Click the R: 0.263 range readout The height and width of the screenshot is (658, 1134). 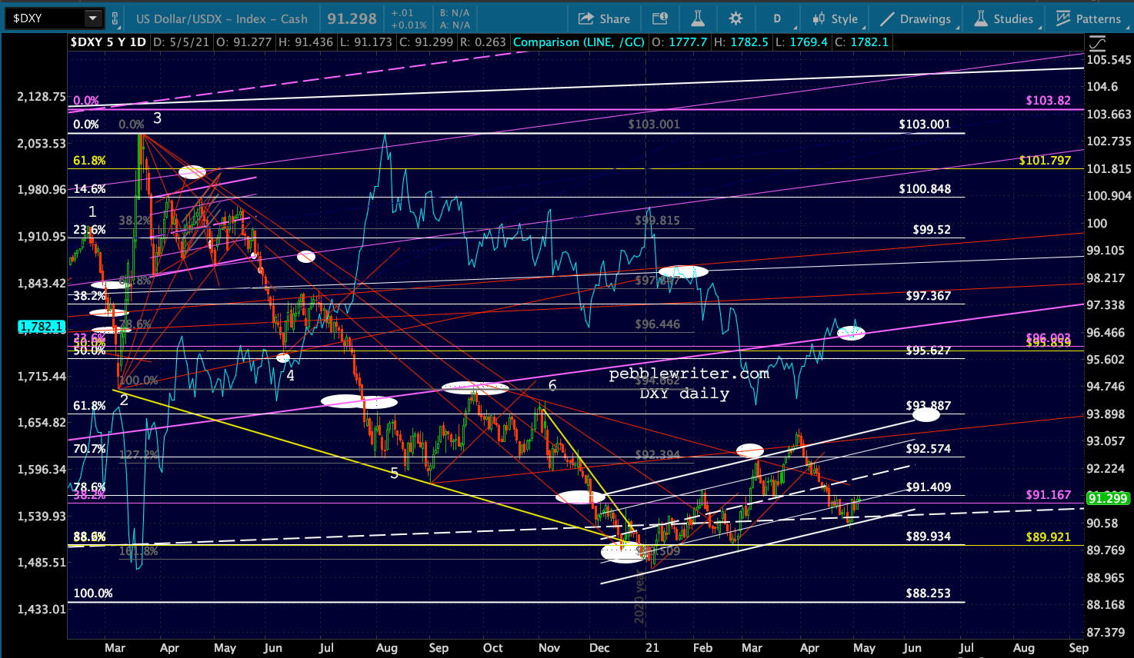pos(483,42)
